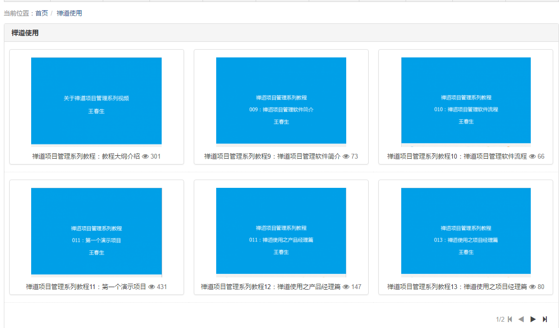
Task: Click 禅道使用 in the breadcrumb path
Action: (x=69, y=13)
